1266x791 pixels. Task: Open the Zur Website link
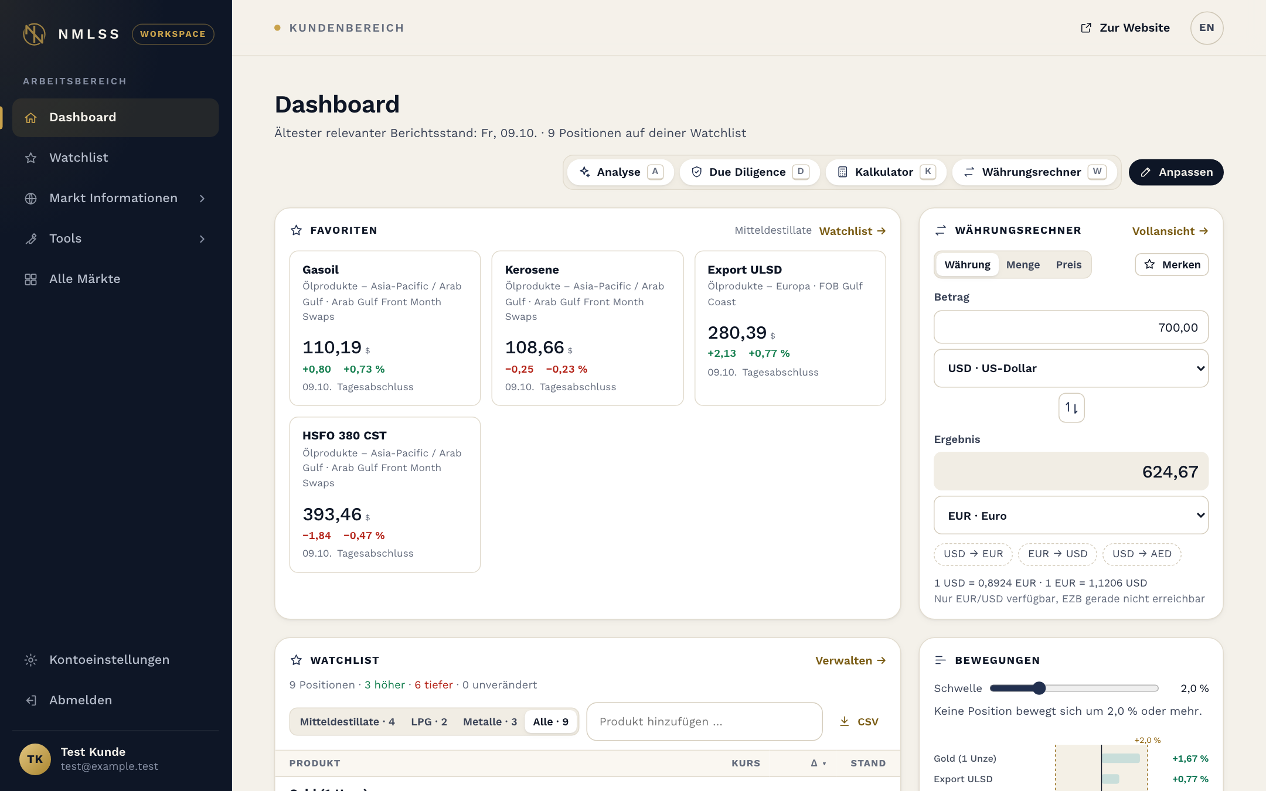1125,28
